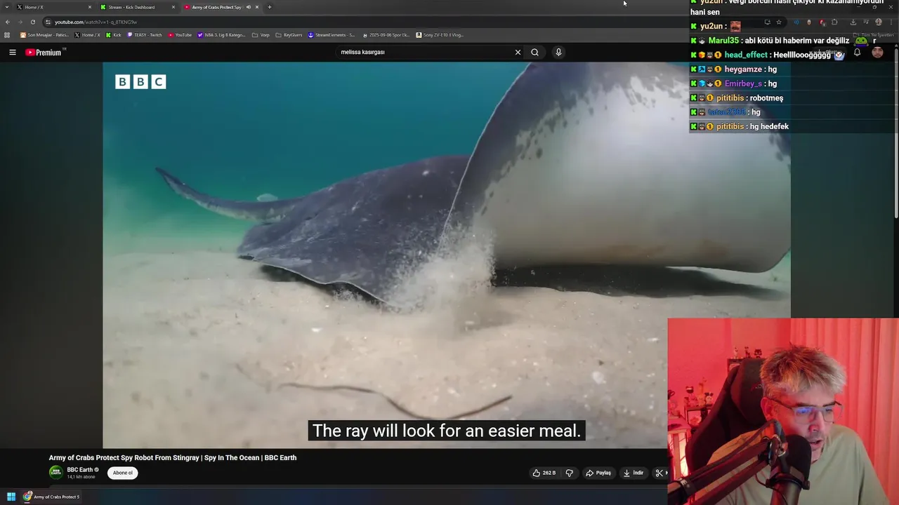Open the Kick bookmark
This screenshot has width=899, height=505.
[x=114, y=34]
